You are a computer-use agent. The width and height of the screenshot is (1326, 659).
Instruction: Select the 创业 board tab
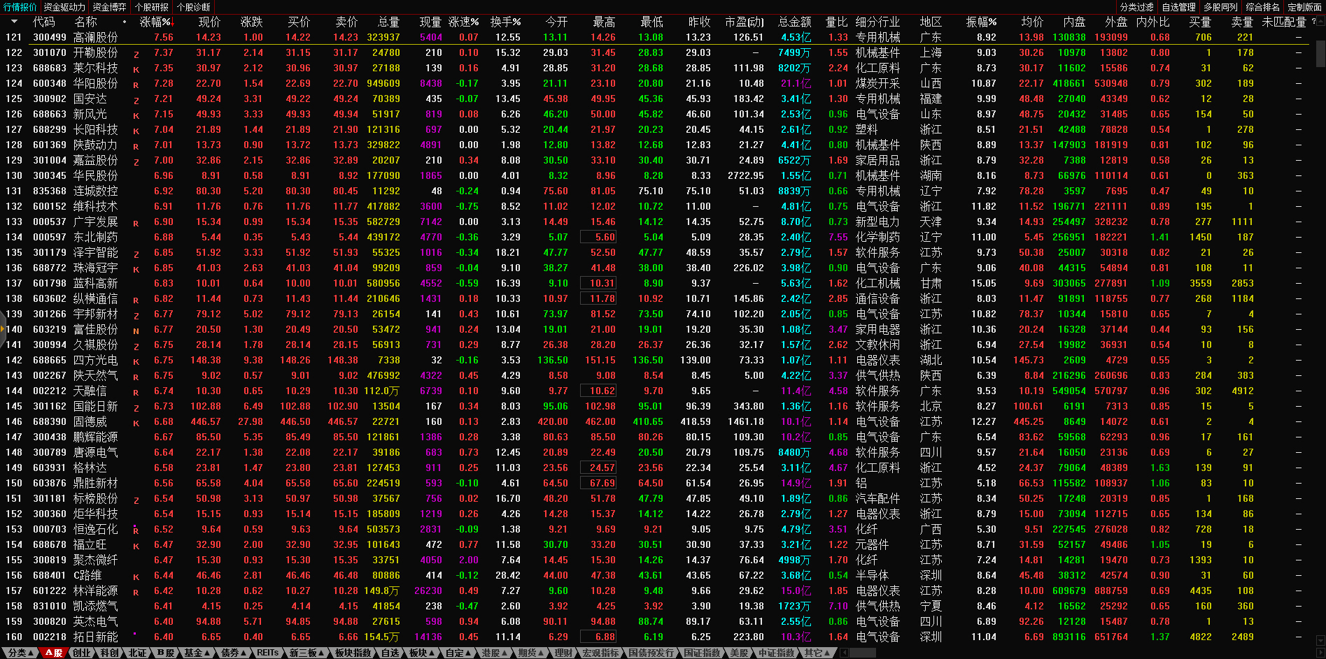(82, 653)
